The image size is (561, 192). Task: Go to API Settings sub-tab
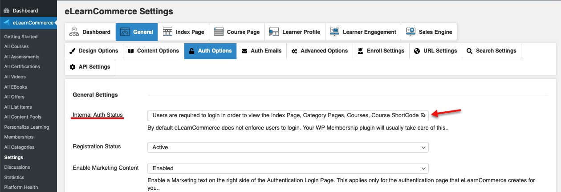tap(90, 67)
